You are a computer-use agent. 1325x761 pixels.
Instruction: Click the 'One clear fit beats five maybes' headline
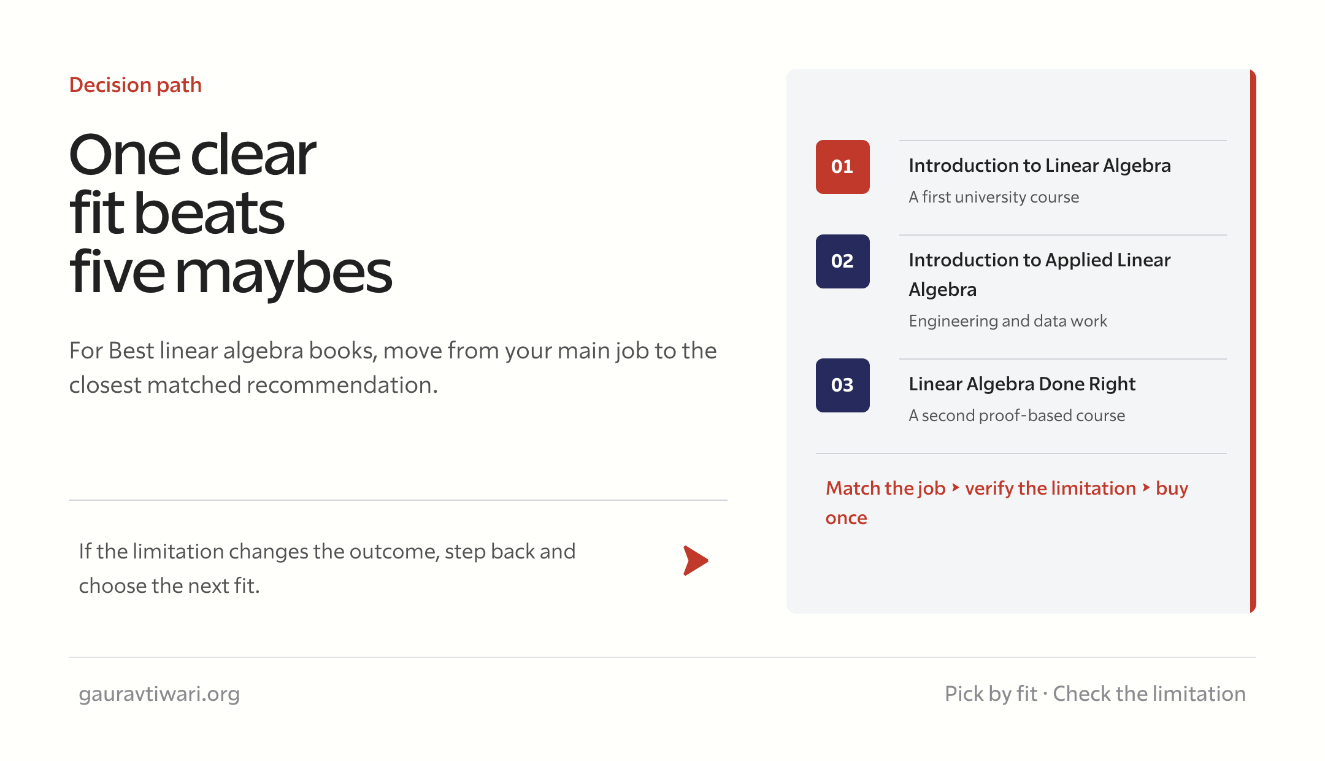(231, 213)
